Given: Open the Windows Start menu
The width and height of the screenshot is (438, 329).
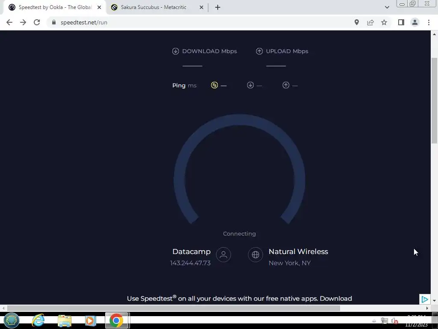Looking at the screenshot, I should click(x=11, y=320).
